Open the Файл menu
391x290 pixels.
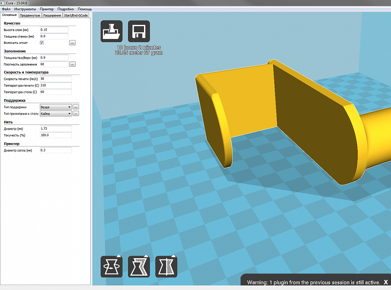tap(6, 9)
